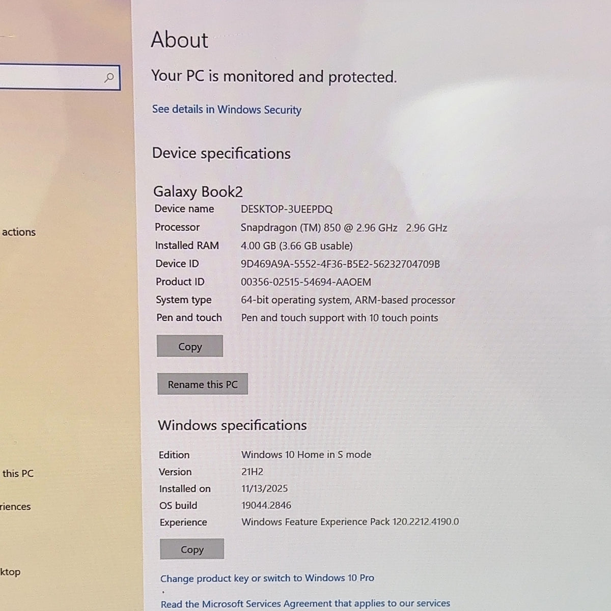Click the Device ID value 9D469A9A-5552-4F36

coord(340,264)
